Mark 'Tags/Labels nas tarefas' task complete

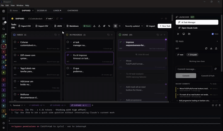[15, 68]
